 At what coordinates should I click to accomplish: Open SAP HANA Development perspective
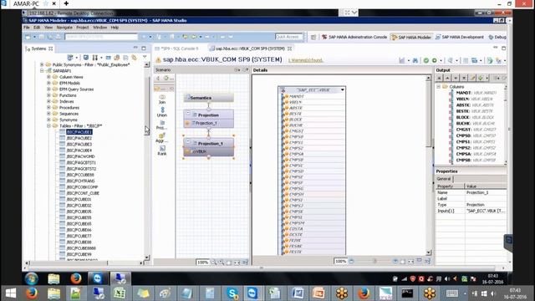pyautogui.click(x=460, y=37)
